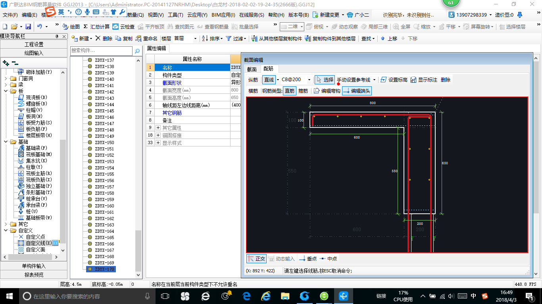
Task: Toggle 垂点 perpendicular snap
Action: [x=308, y=258]
